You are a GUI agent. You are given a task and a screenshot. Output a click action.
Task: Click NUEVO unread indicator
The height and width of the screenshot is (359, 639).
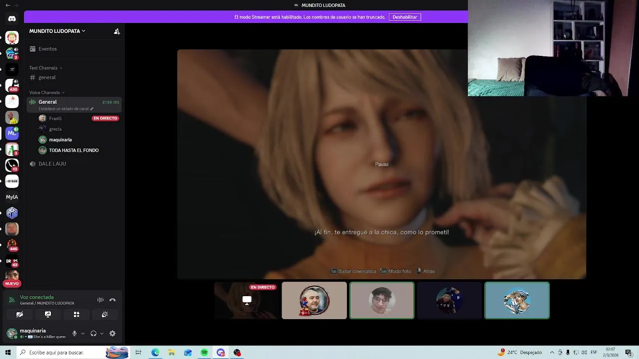pos(12,284)
